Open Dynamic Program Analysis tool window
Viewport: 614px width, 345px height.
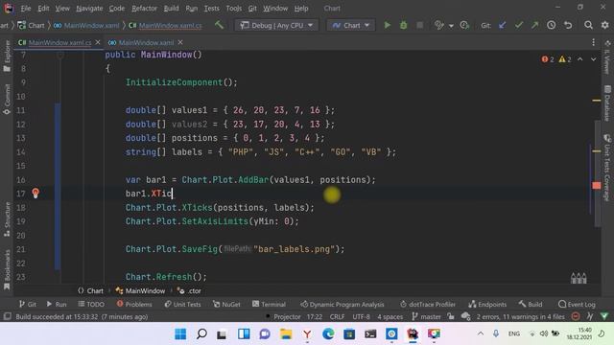coord(342,304)
